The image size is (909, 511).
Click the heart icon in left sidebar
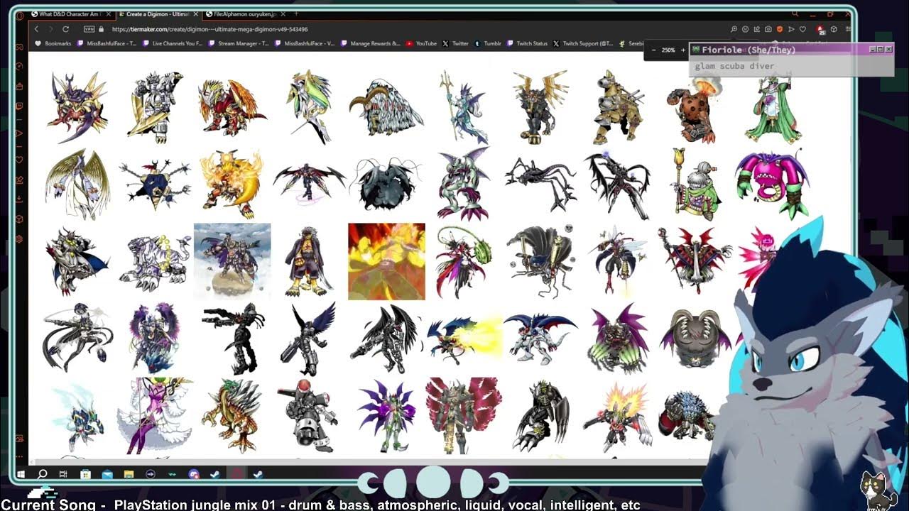point(20,160)
